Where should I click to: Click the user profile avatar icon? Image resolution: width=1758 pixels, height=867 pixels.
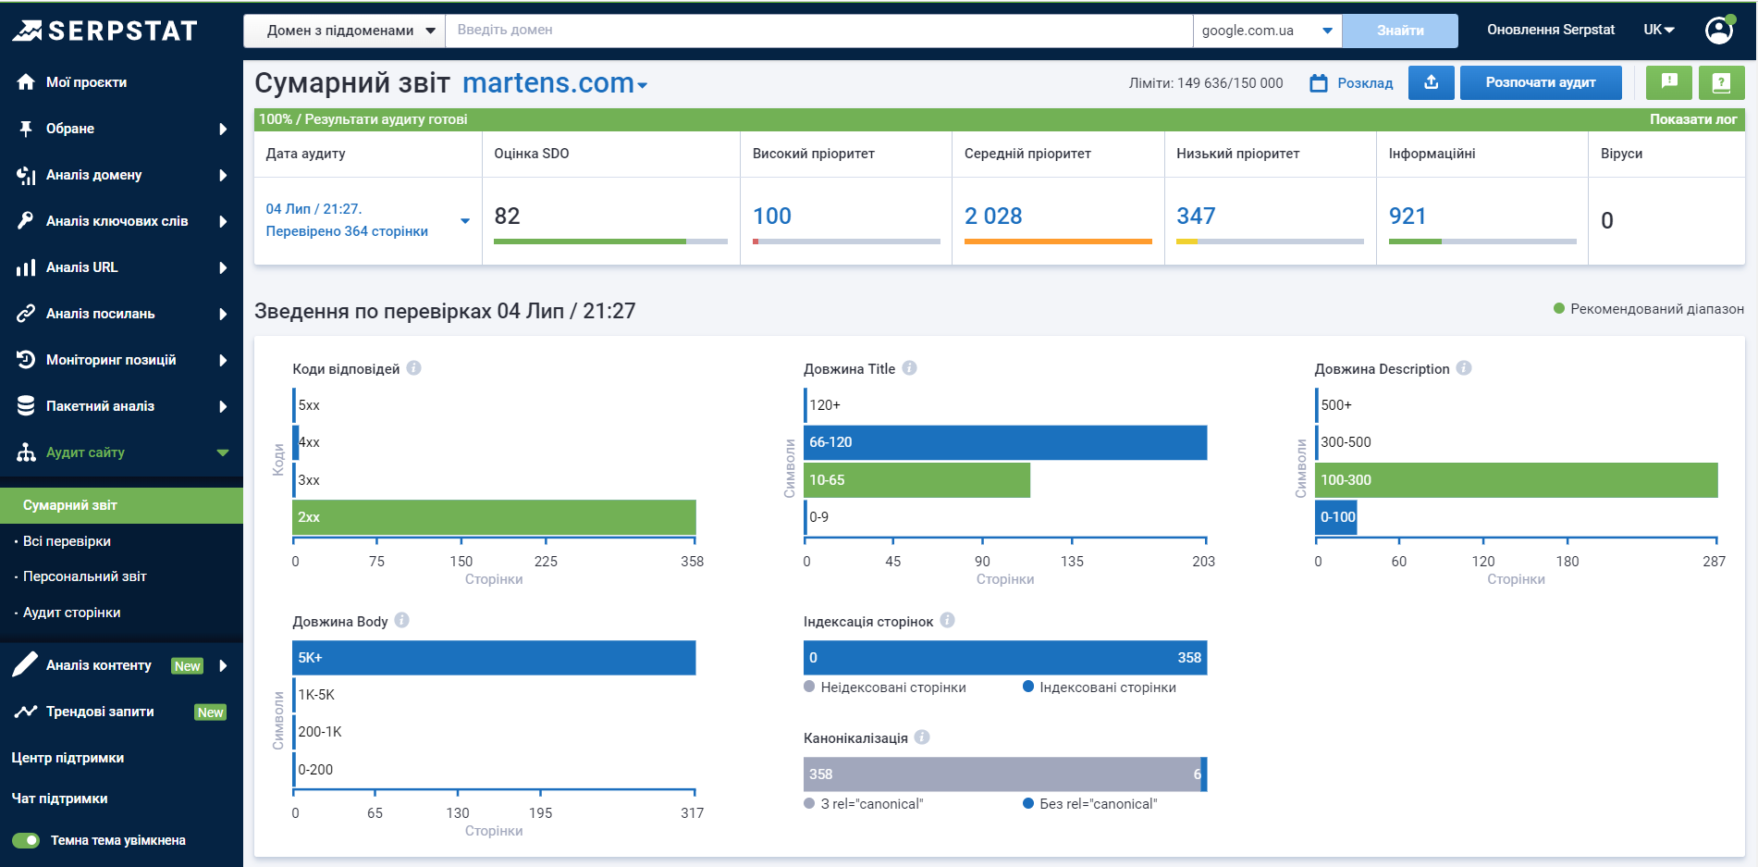[x=1718, y=31]
